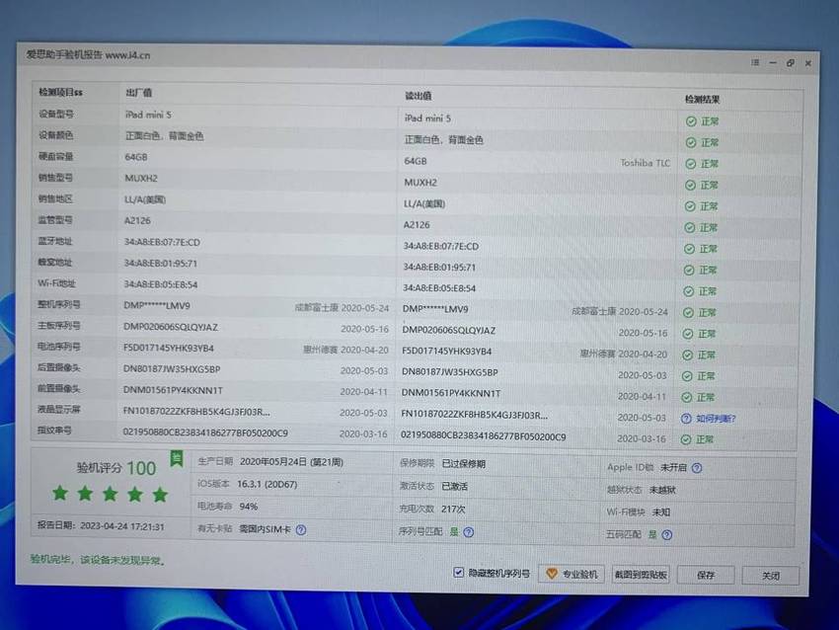The width and height of the screenshot is (839, 630).
Task: Click the 检测结果 column header
Action: coord(702,100)
